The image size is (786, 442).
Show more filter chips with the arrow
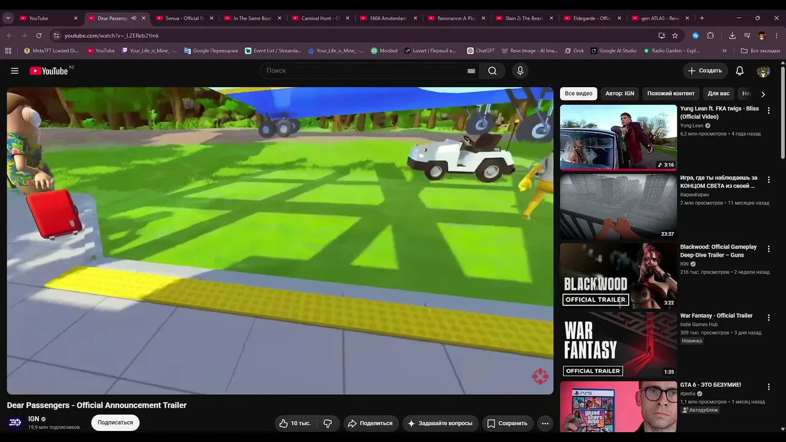click(763, 94)
